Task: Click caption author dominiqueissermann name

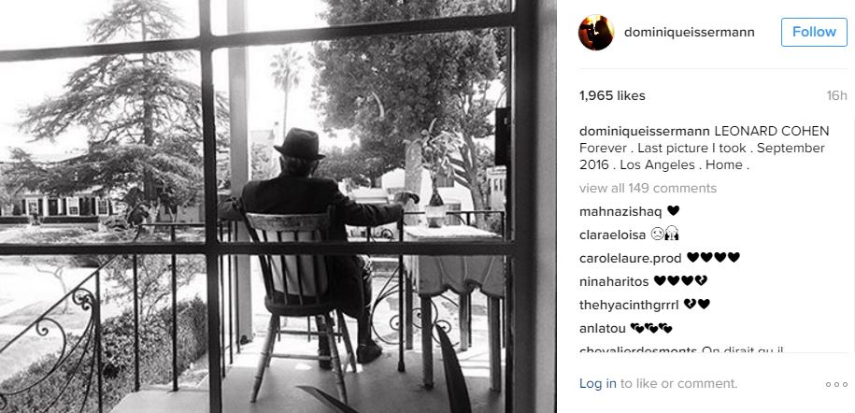Action: [x=645, y=132]
